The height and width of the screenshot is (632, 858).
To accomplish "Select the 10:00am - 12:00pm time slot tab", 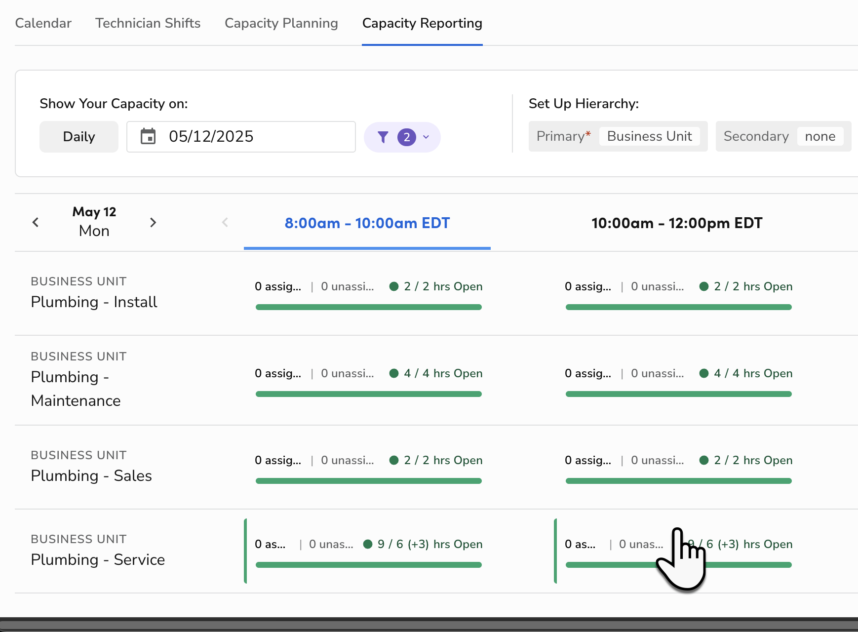I will click(x=677, y=223).
